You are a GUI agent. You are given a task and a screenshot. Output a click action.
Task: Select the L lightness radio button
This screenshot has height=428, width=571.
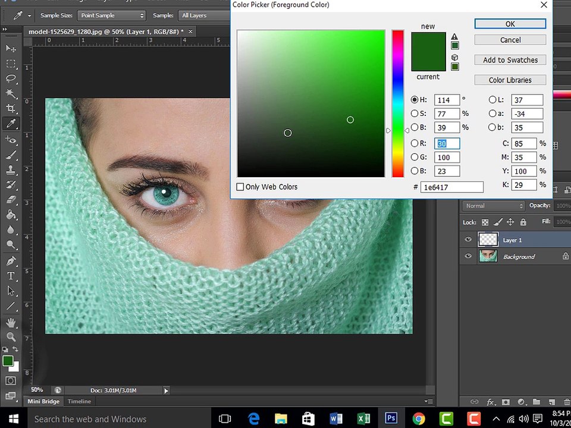coord(492,100)
